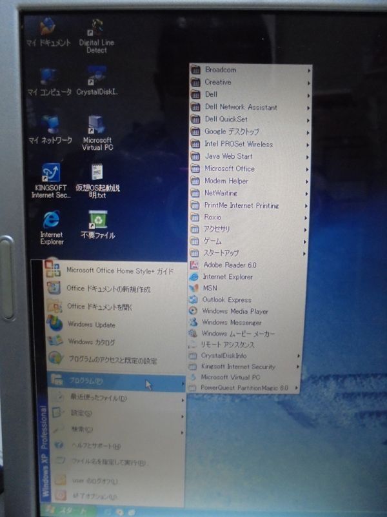Screen dimensions: 387x517
Task: Open Intel PROSet Wireless program group
Action: (x=250, y=144)
